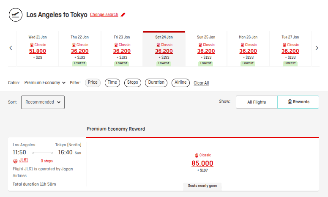Click Japan Airlines logo icon
The height and width of the screenshot is (197, 328).
(x=15, y=161)
